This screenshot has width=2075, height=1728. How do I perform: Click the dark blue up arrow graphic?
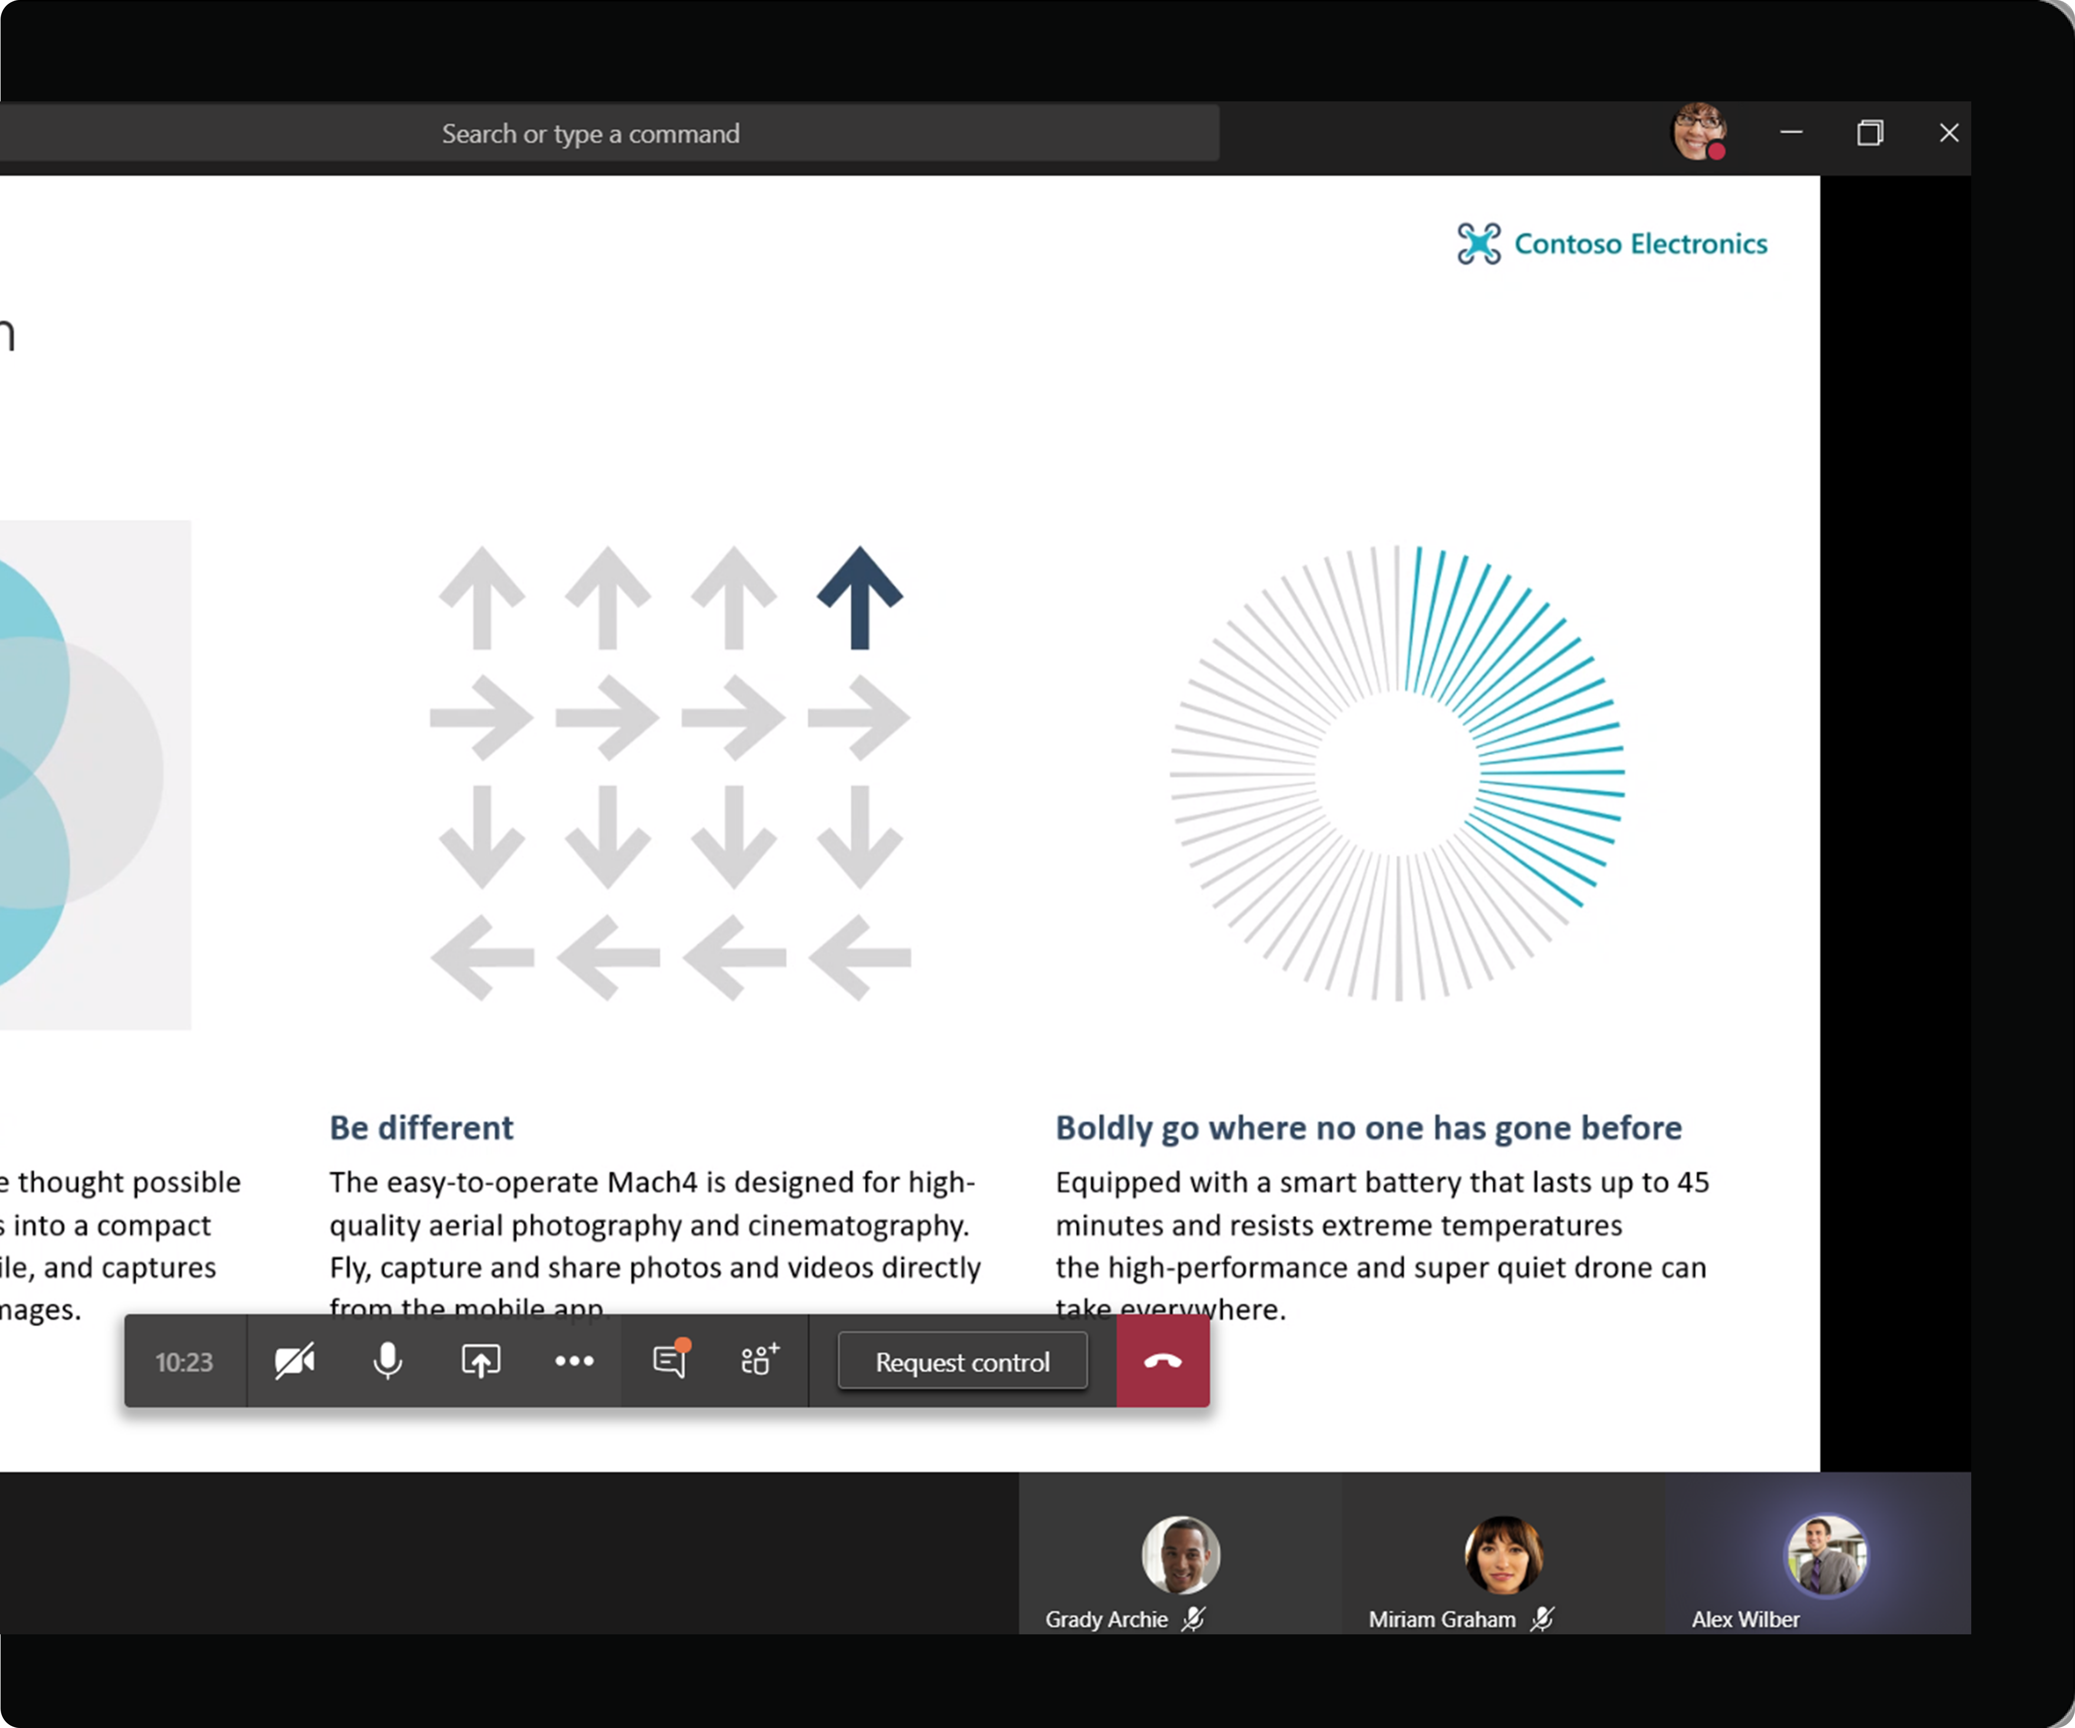pyautogui.click(x=860, y=598)
